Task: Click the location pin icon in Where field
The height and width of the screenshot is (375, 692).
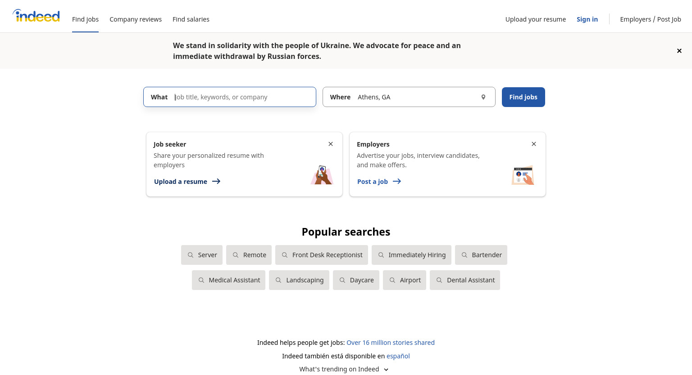Action: (483, 97)
